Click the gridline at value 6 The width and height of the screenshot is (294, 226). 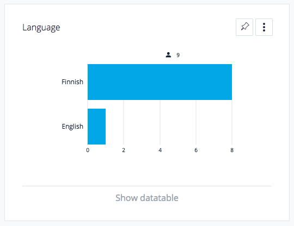(x=196, y=122)
